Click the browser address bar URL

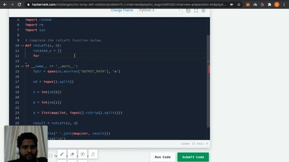(x=128, y=4)
